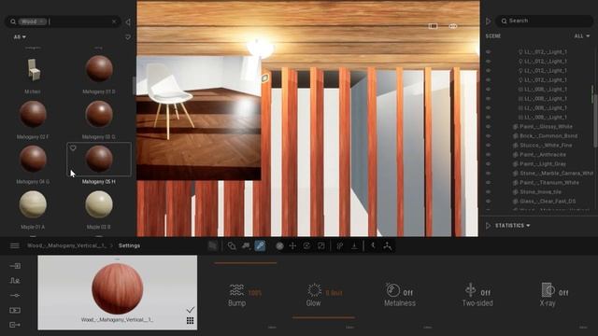Click the downward arrow gravity toolbar icon
Screen dimensions: 598x336
354,245
